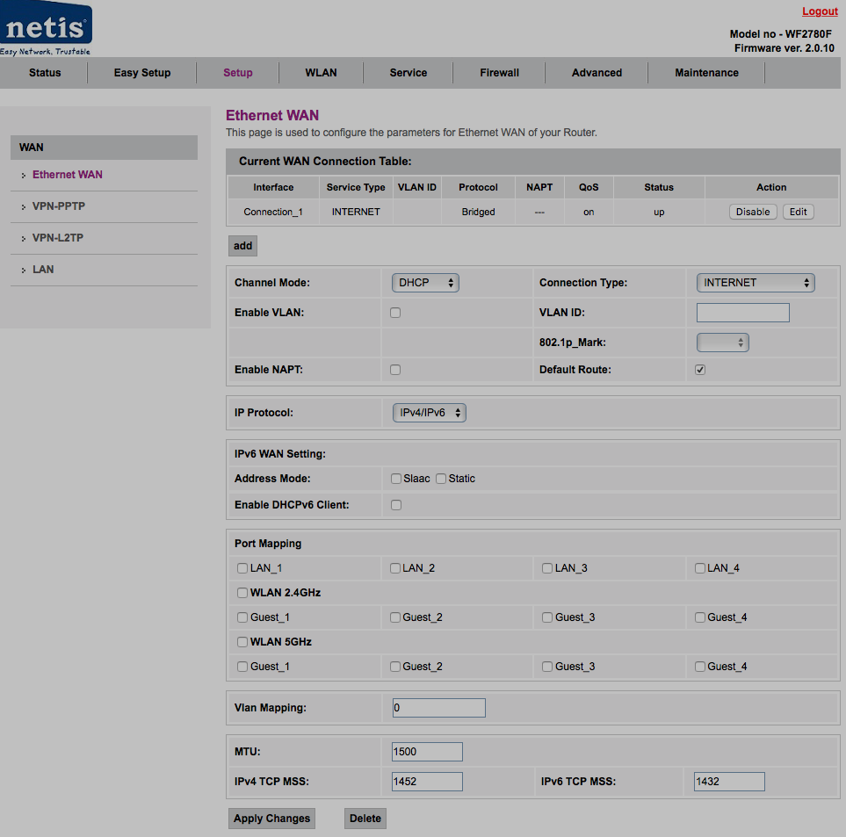Check LAN_1 port mapping
Image resolution: width=846 pixels, height=837 pixels.
coord(242,568)
